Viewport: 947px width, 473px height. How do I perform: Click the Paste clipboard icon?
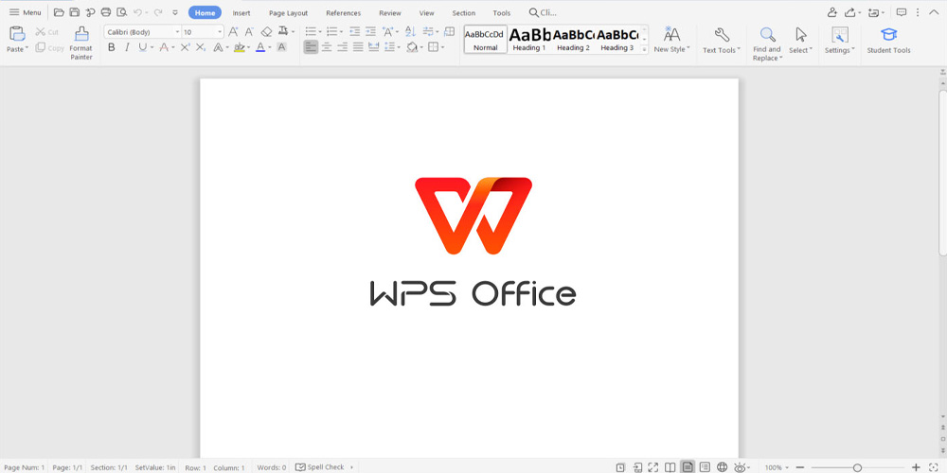tap(17, 34)
